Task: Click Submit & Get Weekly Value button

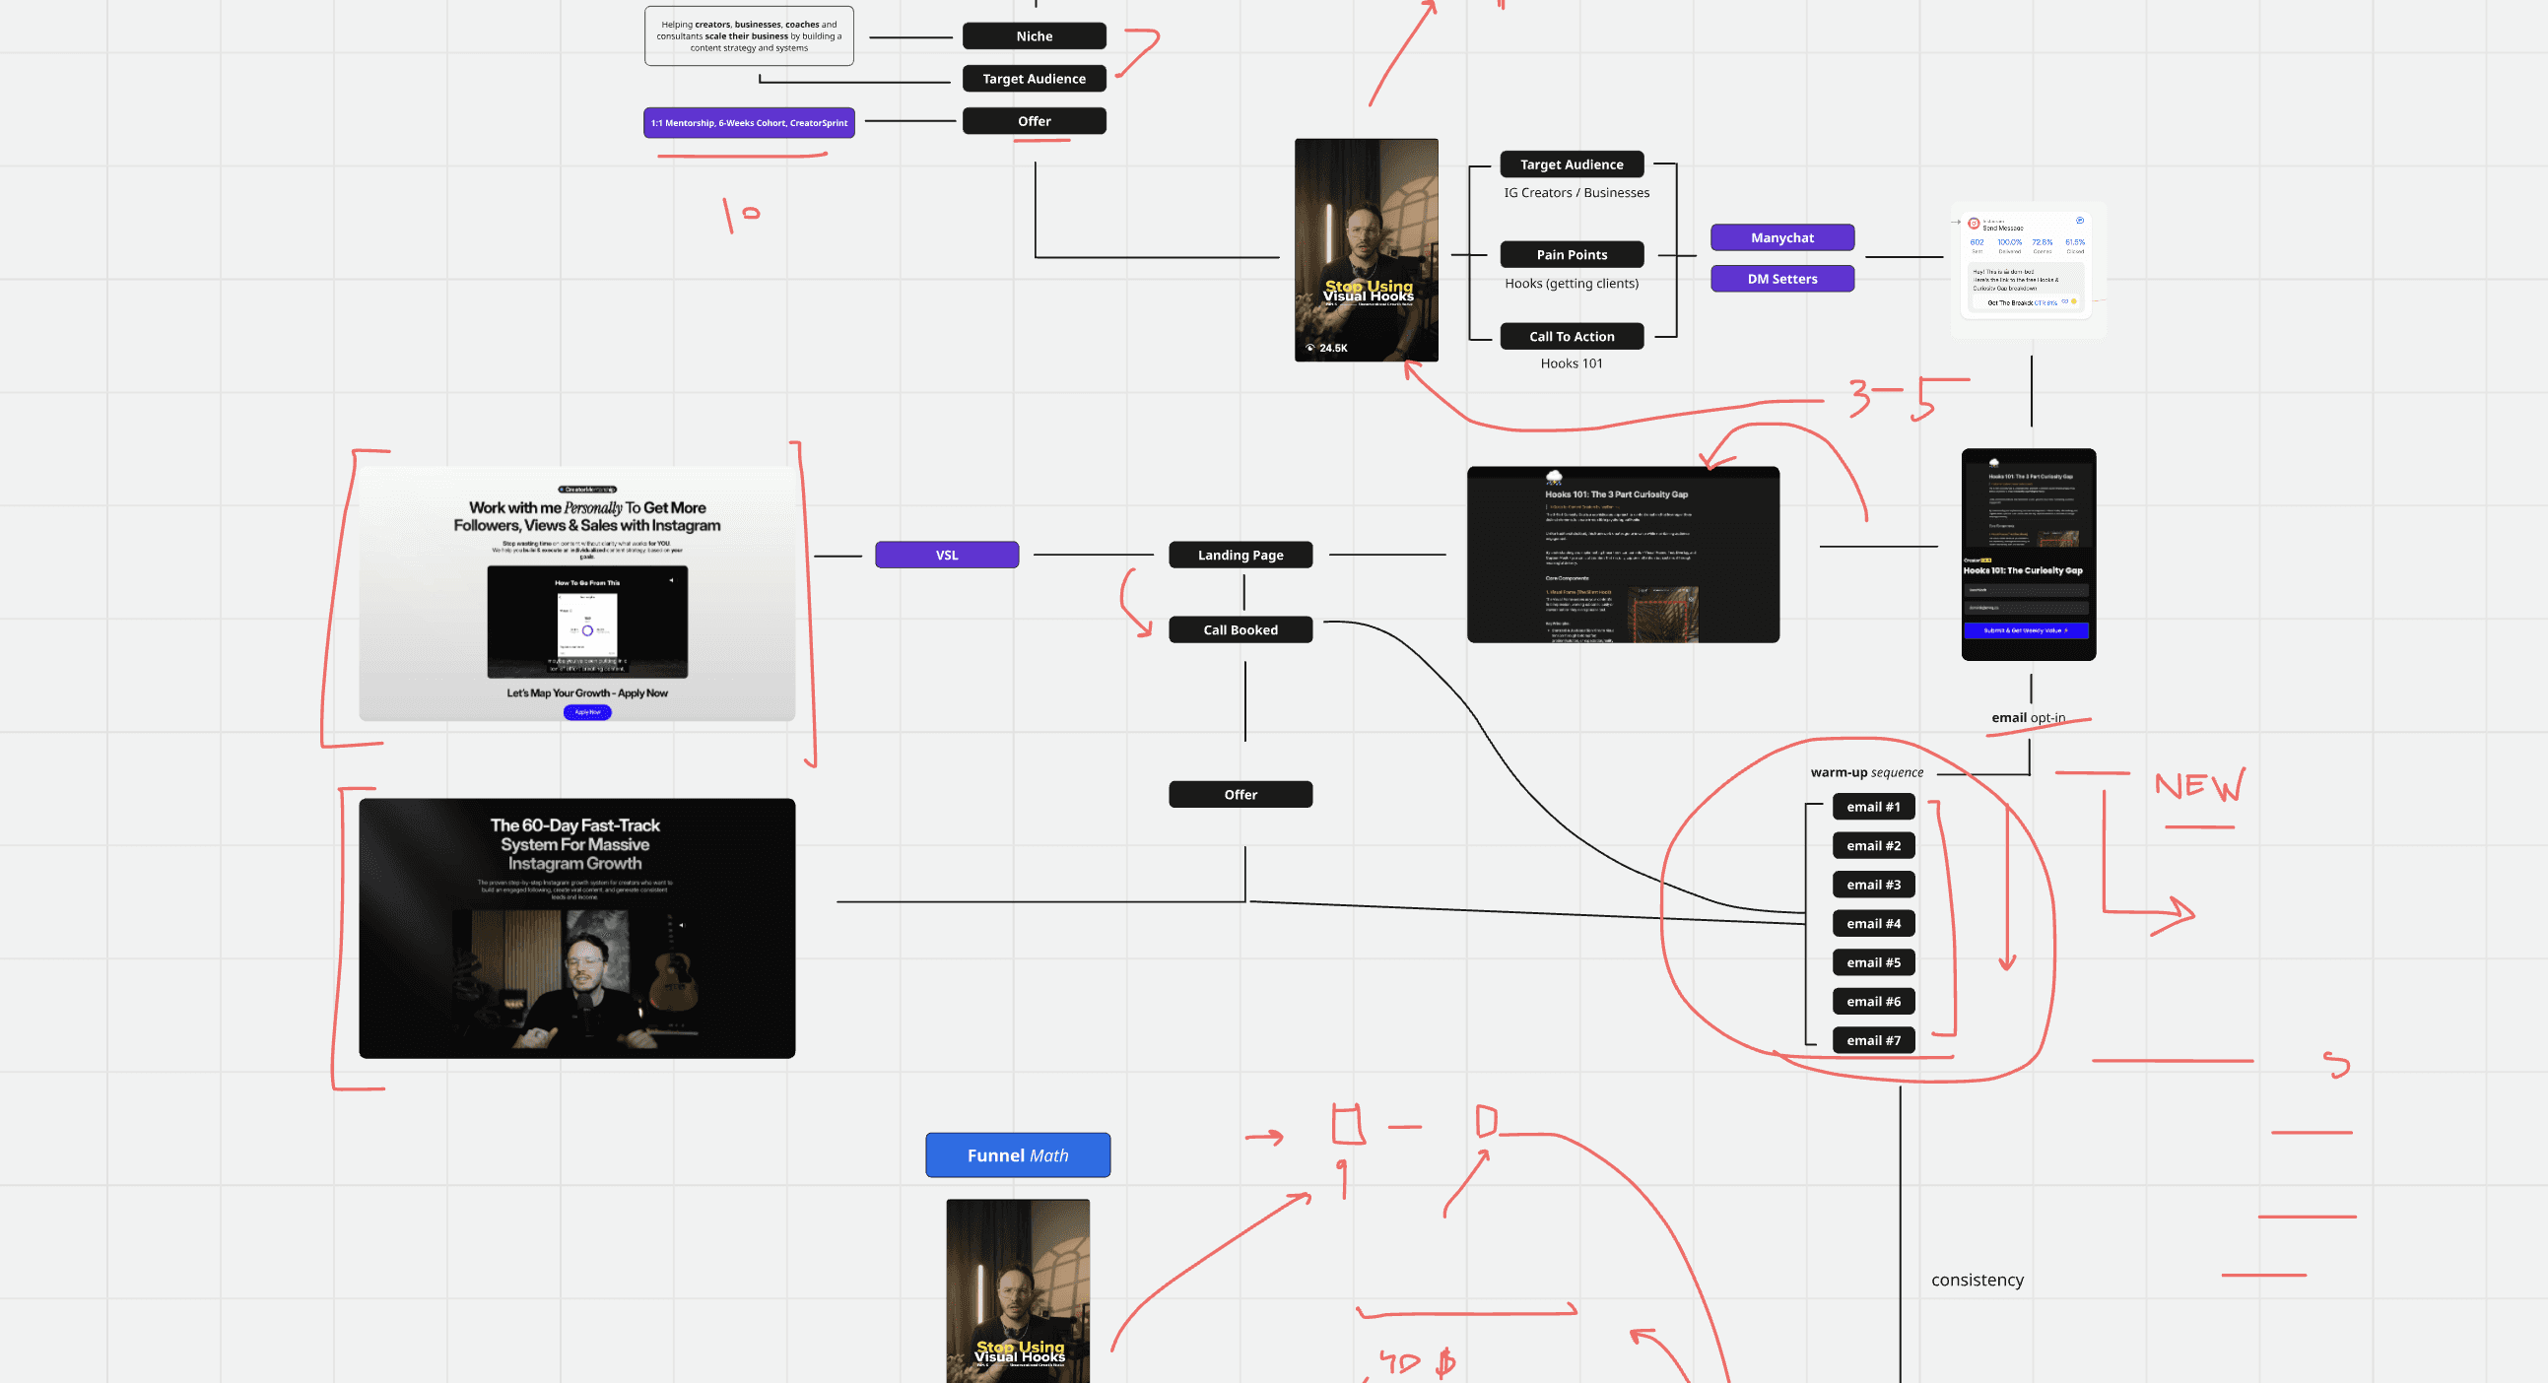Action: point(2026,629)
